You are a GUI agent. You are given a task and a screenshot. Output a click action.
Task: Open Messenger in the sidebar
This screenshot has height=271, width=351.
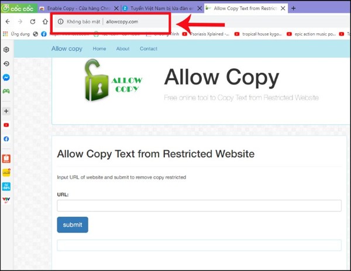tap(6, 77)
